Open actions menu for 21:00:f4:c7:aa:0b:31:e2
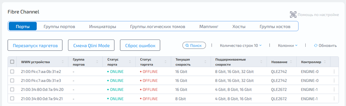Viewport: 346px width, 106px height. pyautogui.click(x=334, y=72)
